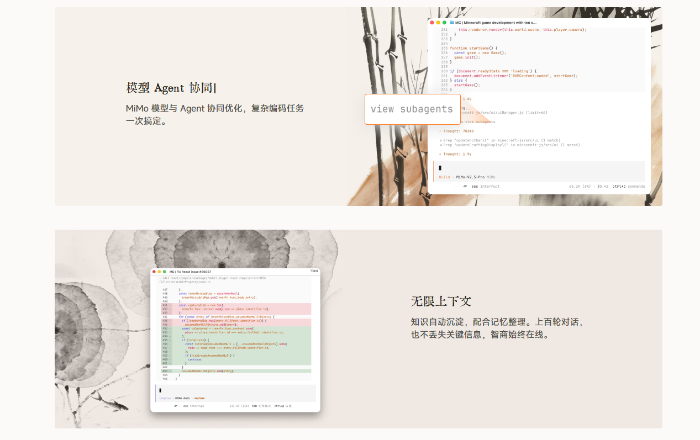The width and height of the screenshot is (700, 440).
Task: Click the 'MC | Minecraft game development' window title
Action: pyautogui.click(x=496, y=23)
